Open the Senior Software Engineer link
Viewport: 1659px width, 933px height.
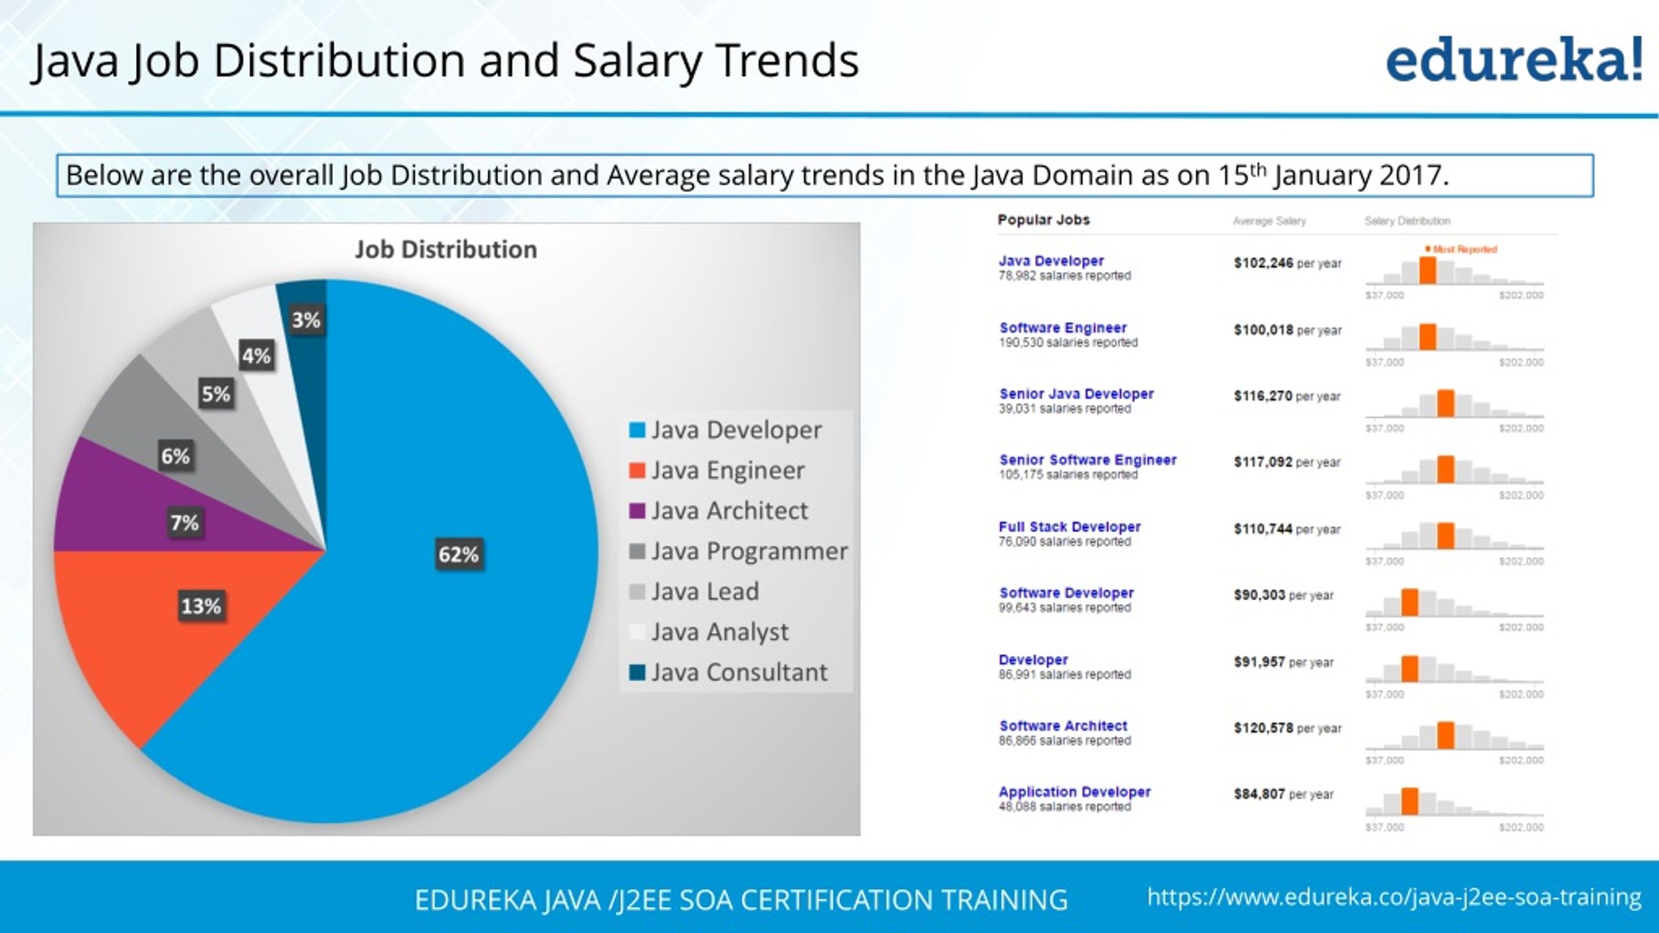tap(1087, 460)
